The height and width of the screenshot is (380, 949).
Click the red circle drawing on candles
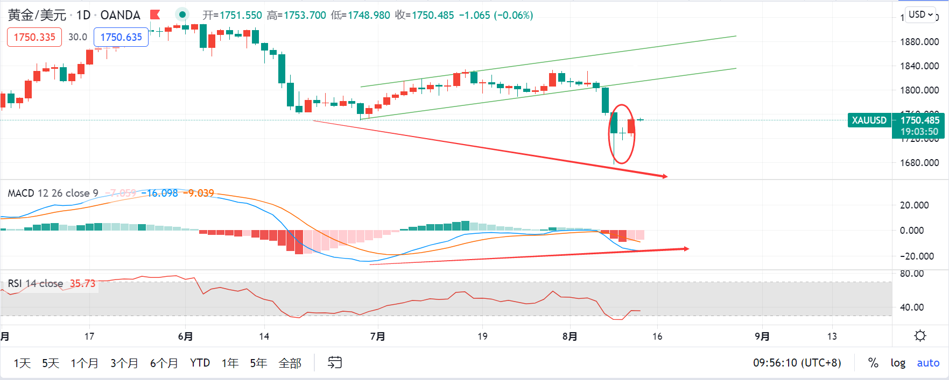[622, 134]
